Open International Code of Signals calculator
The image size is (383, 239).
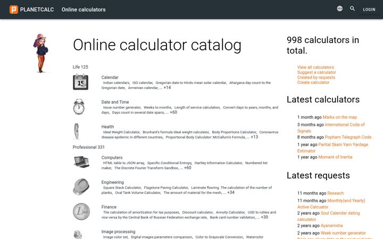tap(331, 128)
